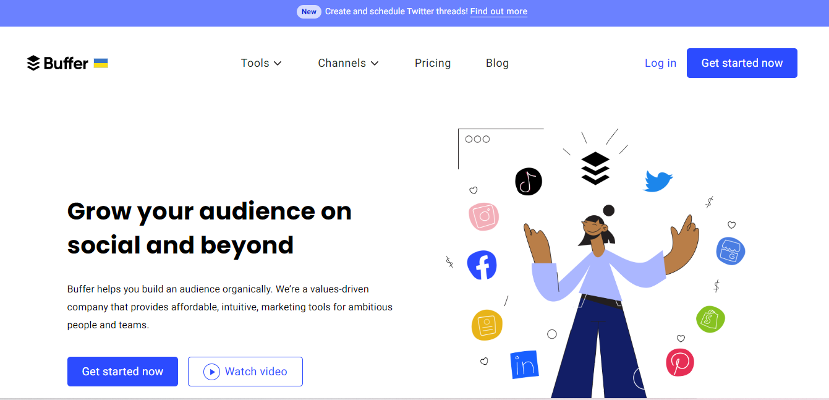Screen dimensions: 829x400
Task: Follow the Find out more banner link
Action: click(499, 11)
